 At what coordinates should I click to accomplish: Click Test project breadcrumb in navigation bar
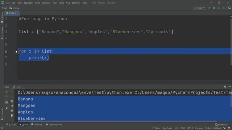point(4,8)
